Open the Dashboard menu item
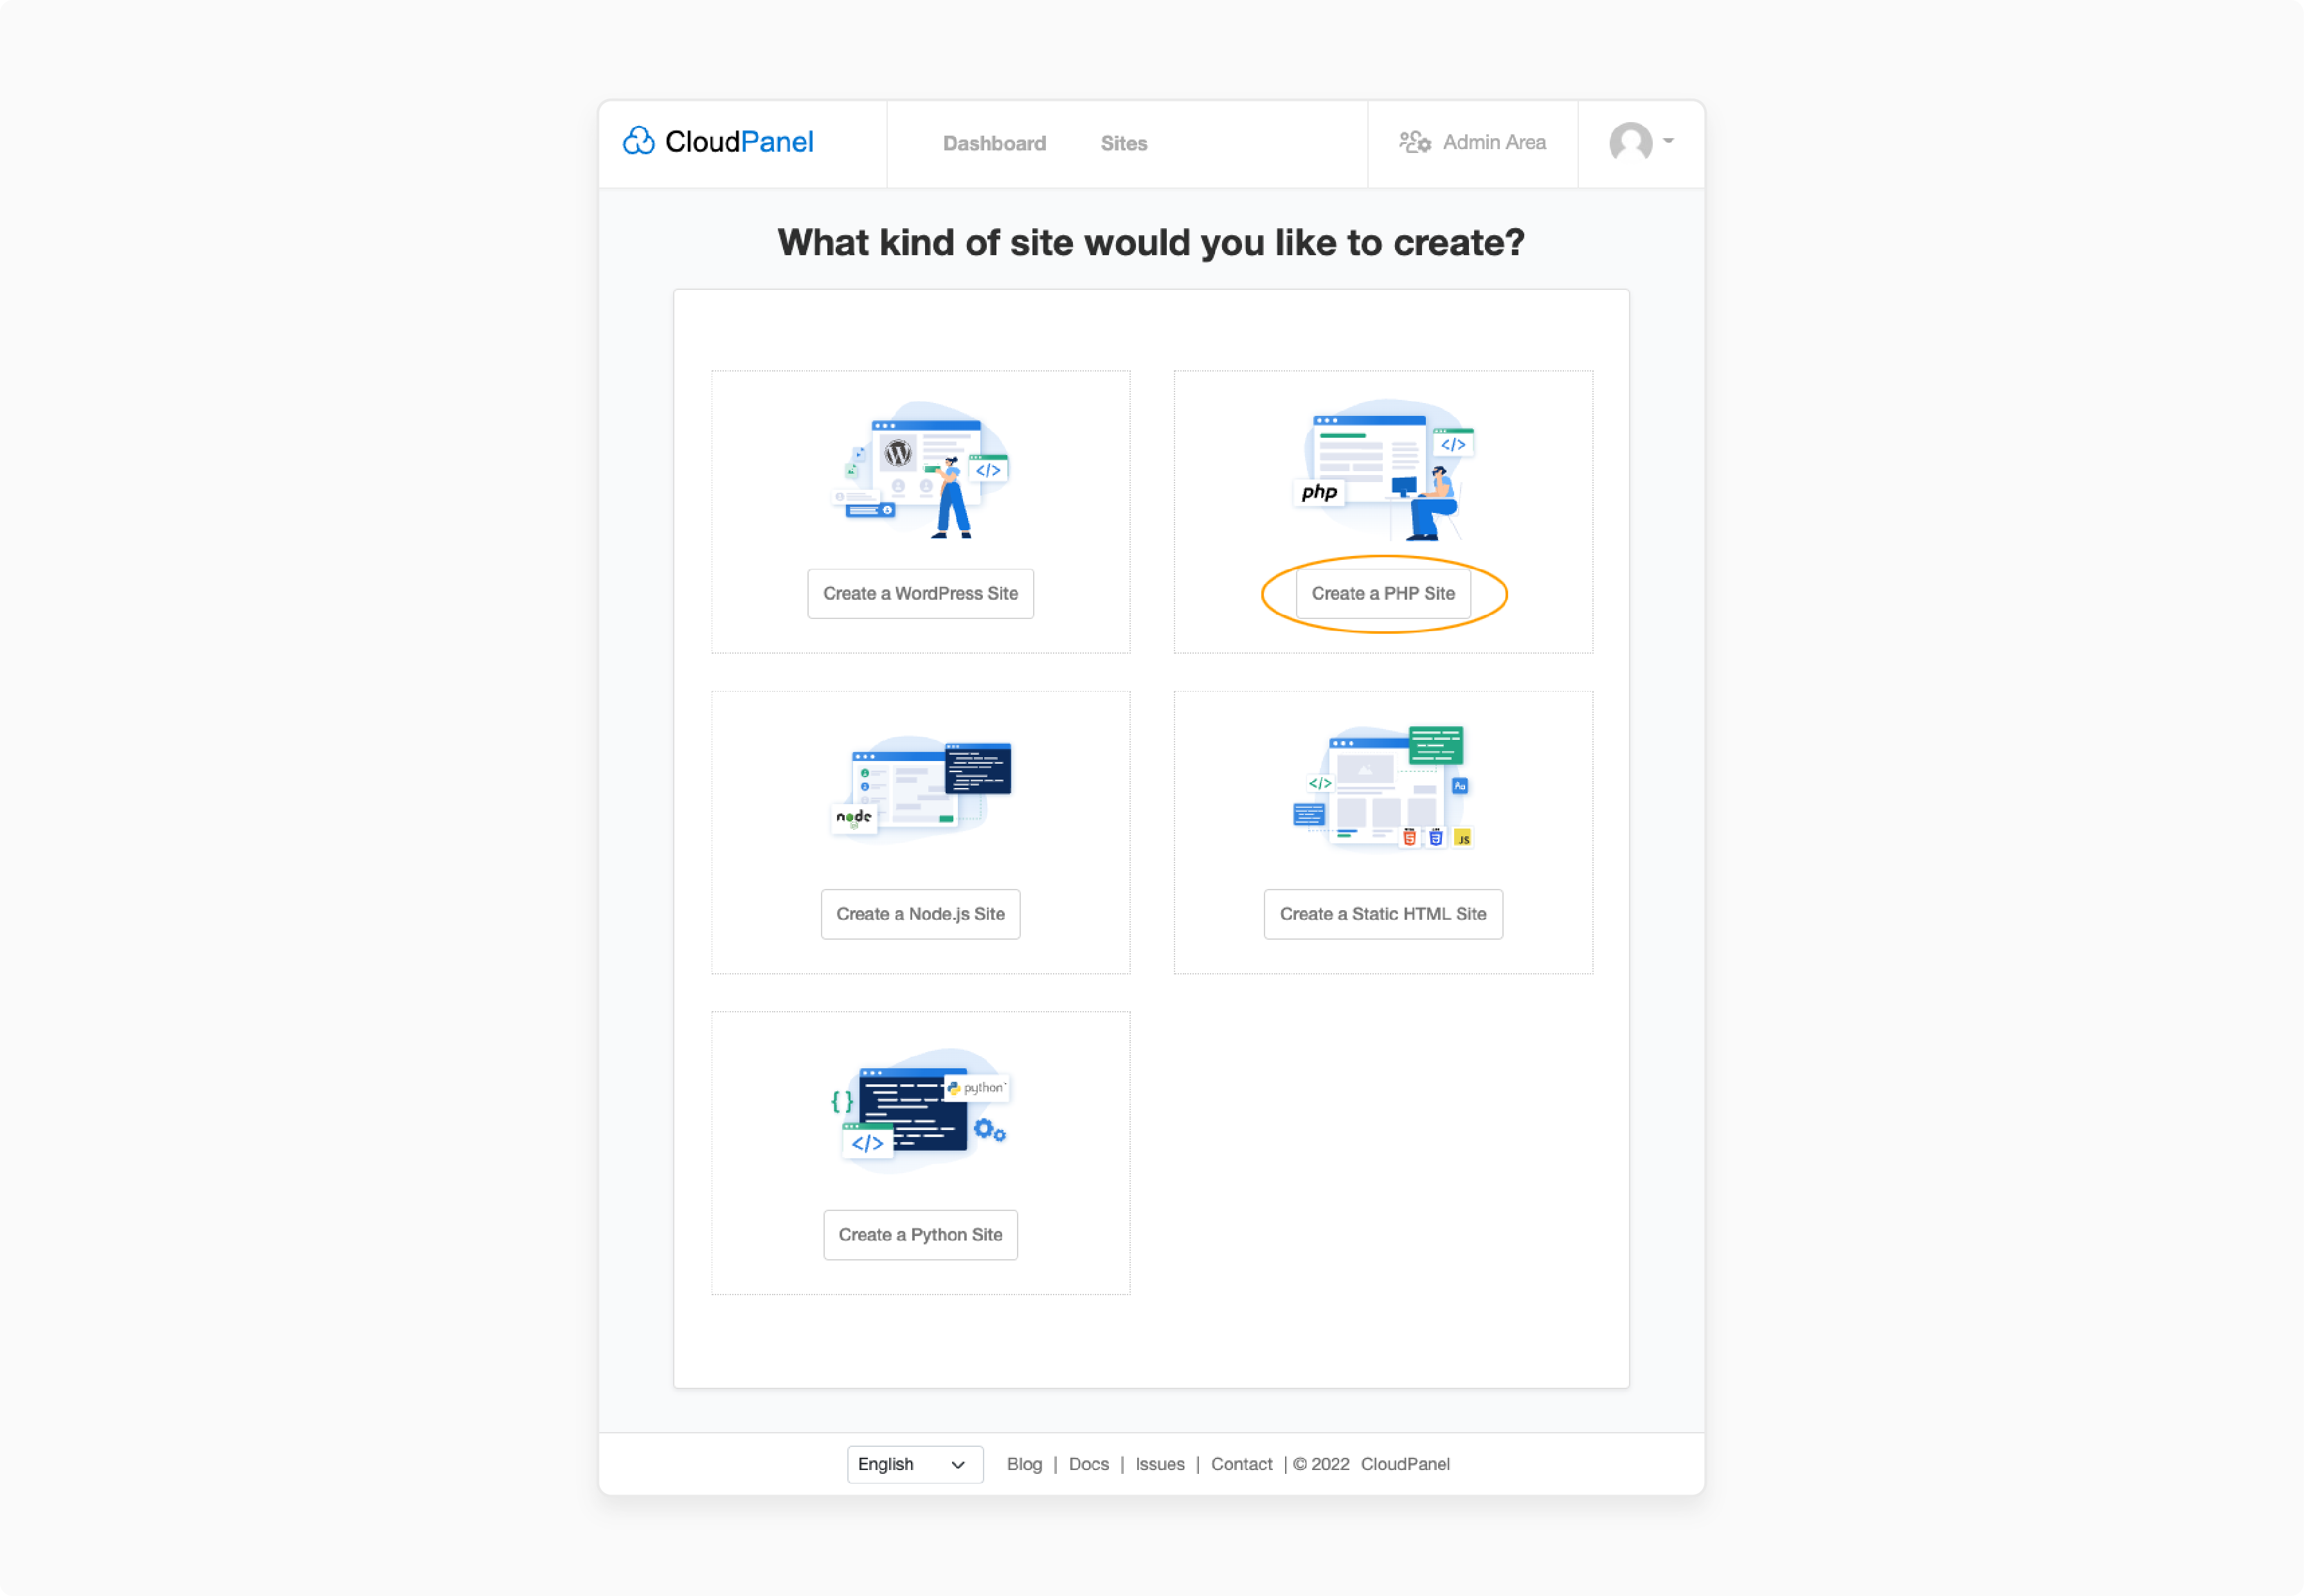Viewport: 2304px width, 1596px height. point(994,144)
